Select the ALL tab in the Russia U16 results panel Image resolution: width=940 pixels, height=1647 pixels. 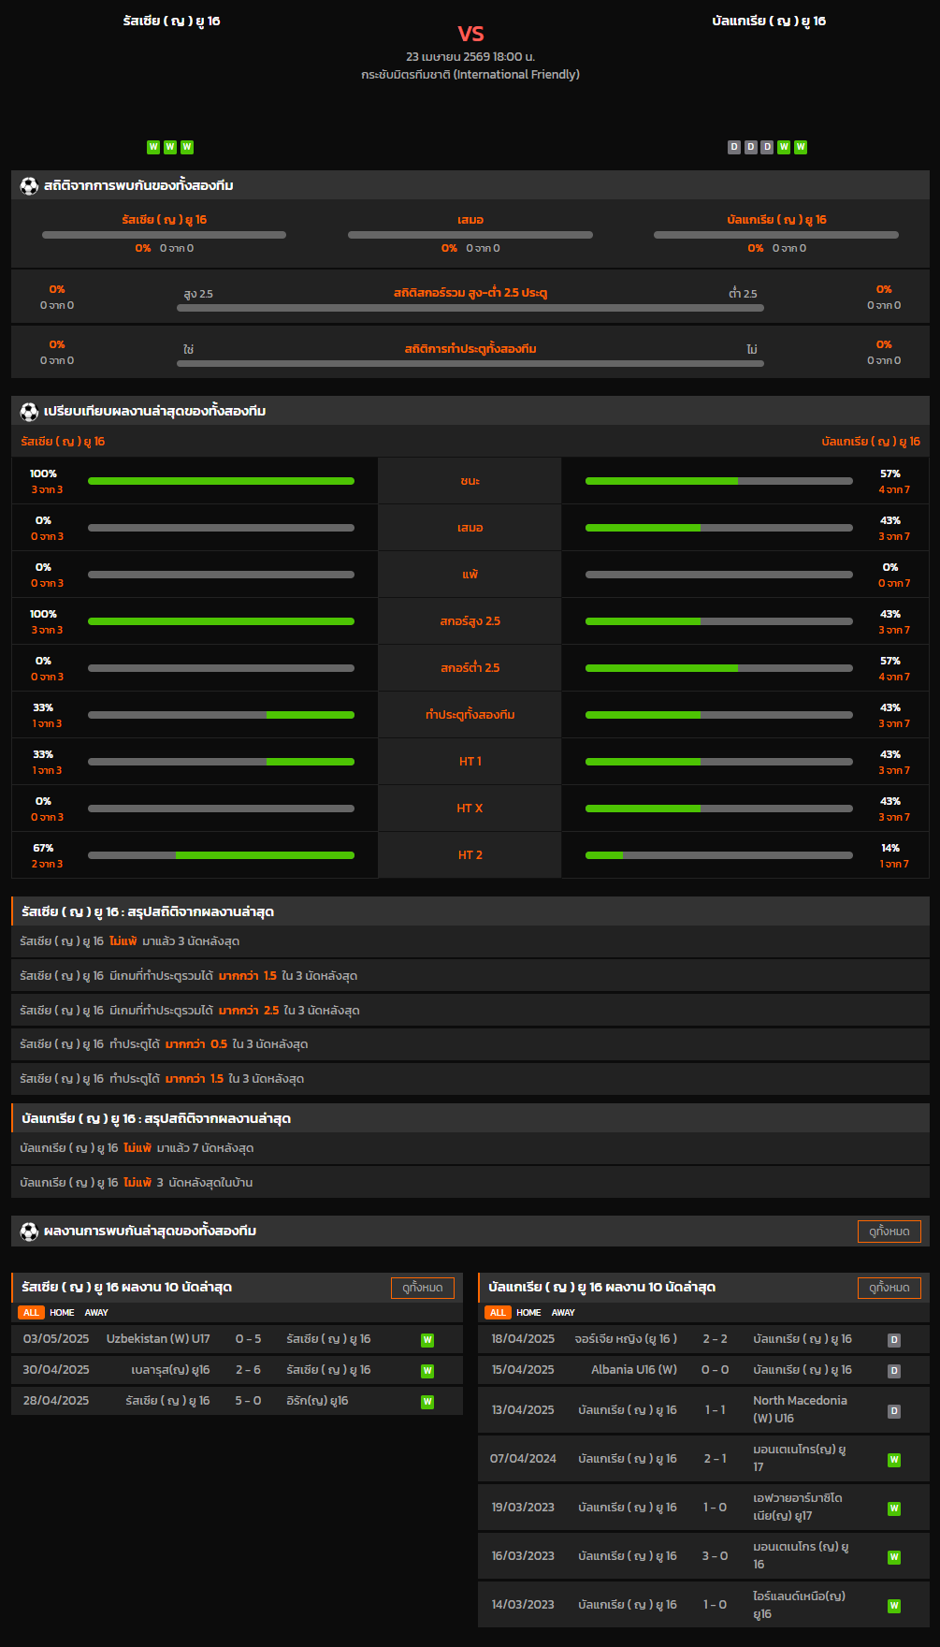click(31, 1313)
